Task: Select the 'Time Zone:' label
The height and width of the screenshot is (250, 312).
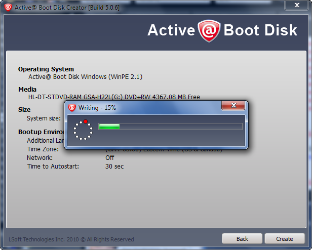Action: coord(43,149)
